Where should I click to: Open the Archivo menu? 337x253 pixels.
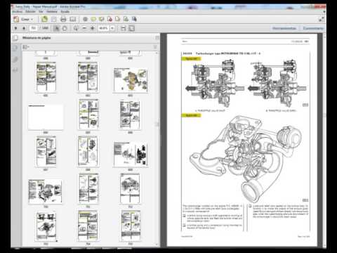(x=18, y=11)
